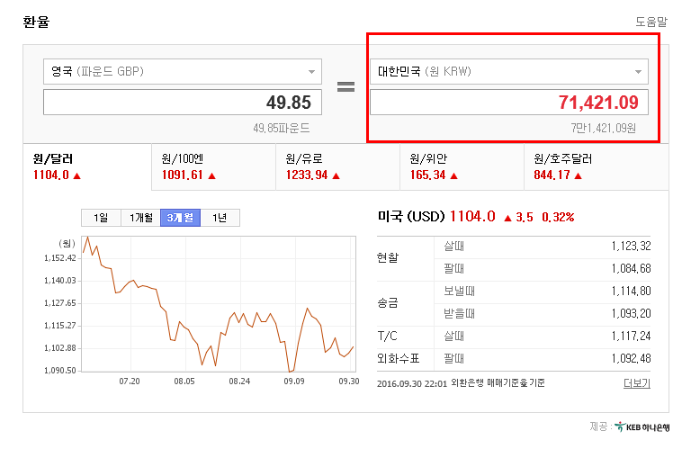Click the equals sign between currency boxes
Screen dimensions: 682x449
pyautogui.click(x=345, y=87)
